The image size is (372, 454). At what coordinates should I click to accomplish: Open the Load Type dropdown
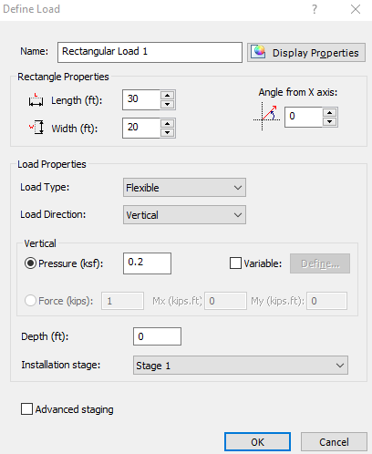pos(184,188)
